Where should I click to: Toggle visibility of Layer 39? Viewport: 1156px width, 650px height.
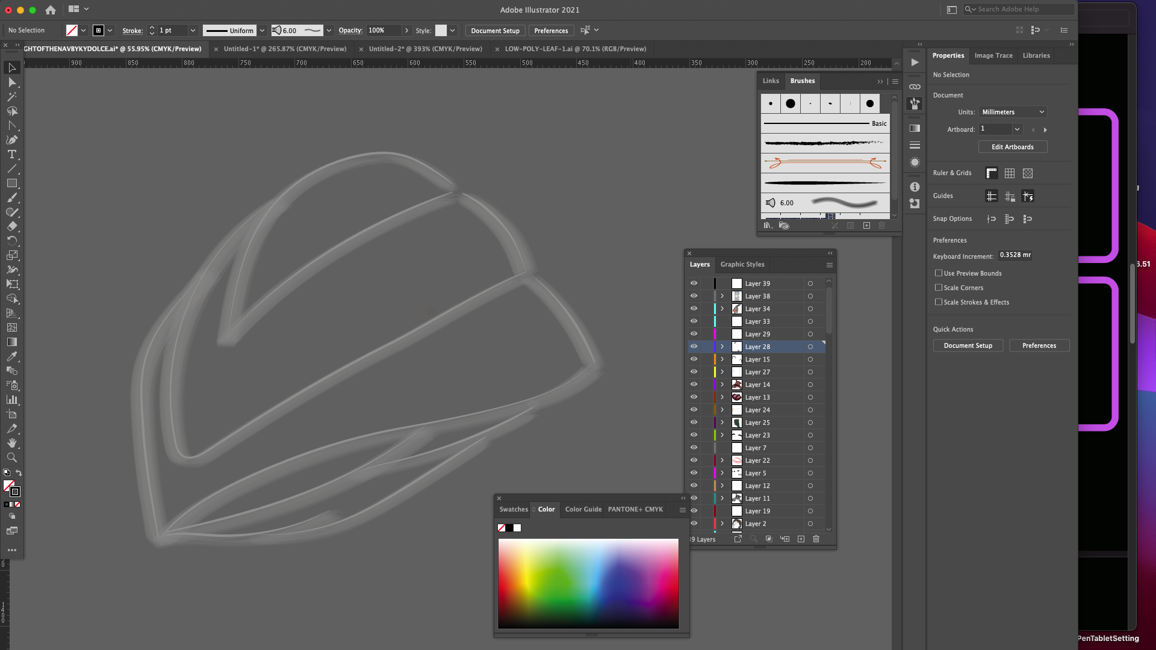tap(694, 283)
